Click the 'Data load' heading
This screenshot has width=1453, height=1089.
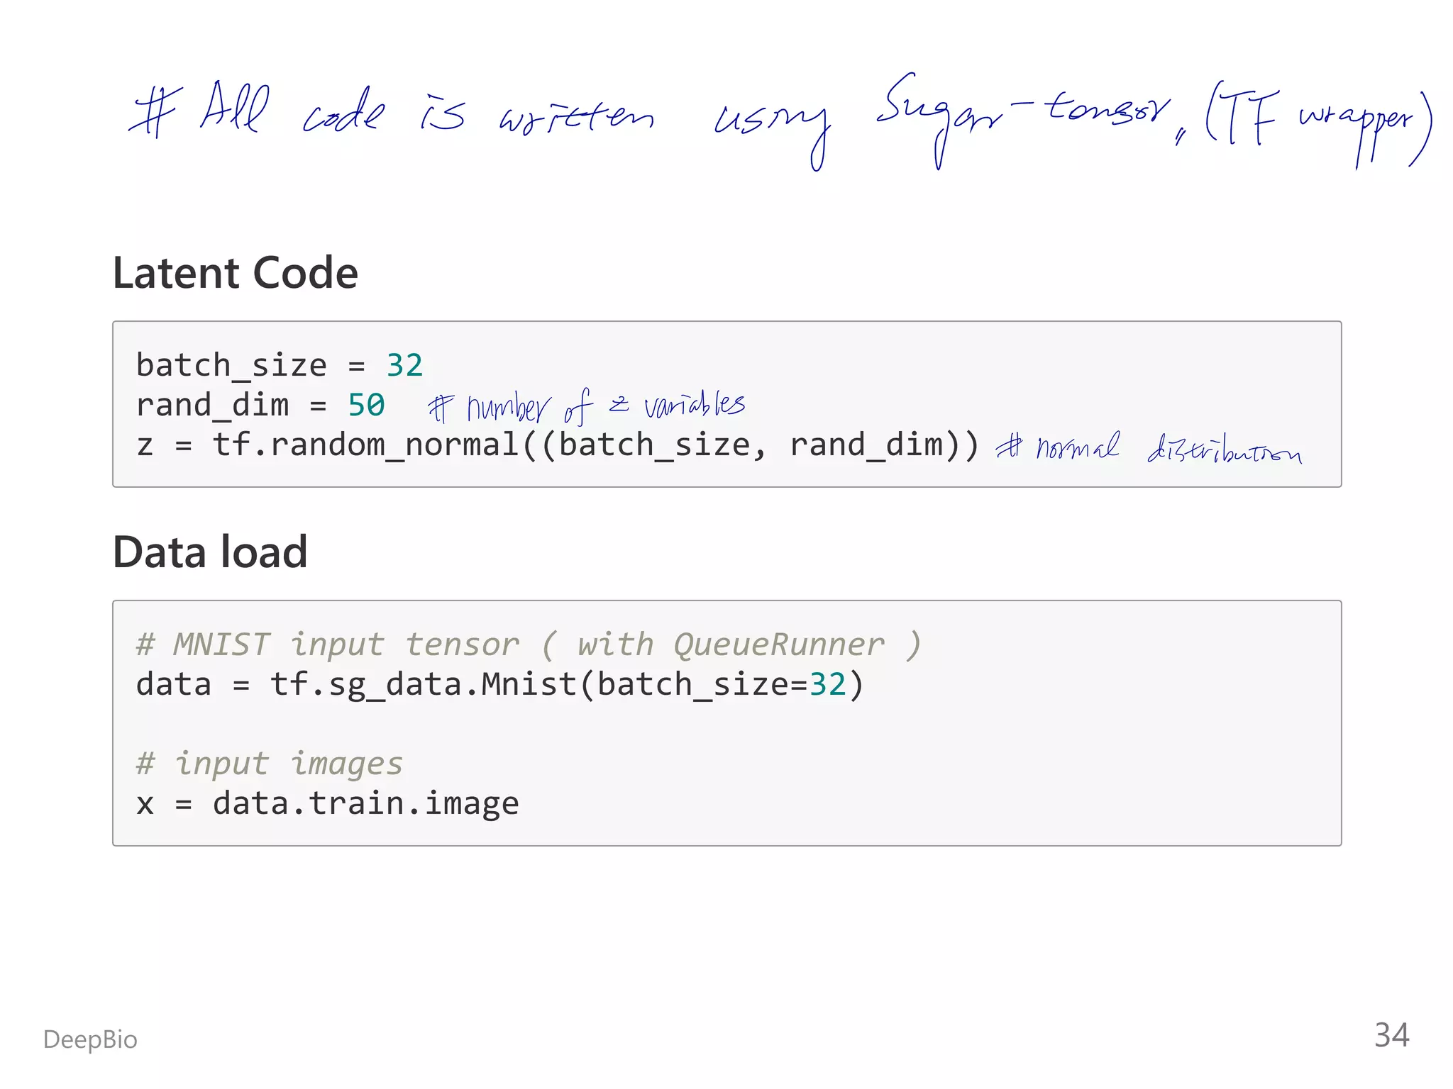[210, 552]
